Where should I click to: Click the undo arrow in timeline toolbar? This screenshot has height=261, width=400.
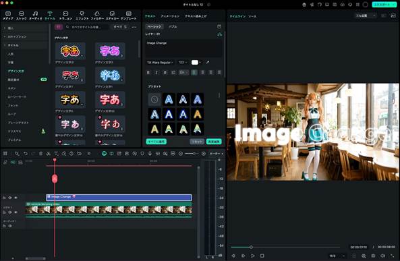(x=26, y=154)
